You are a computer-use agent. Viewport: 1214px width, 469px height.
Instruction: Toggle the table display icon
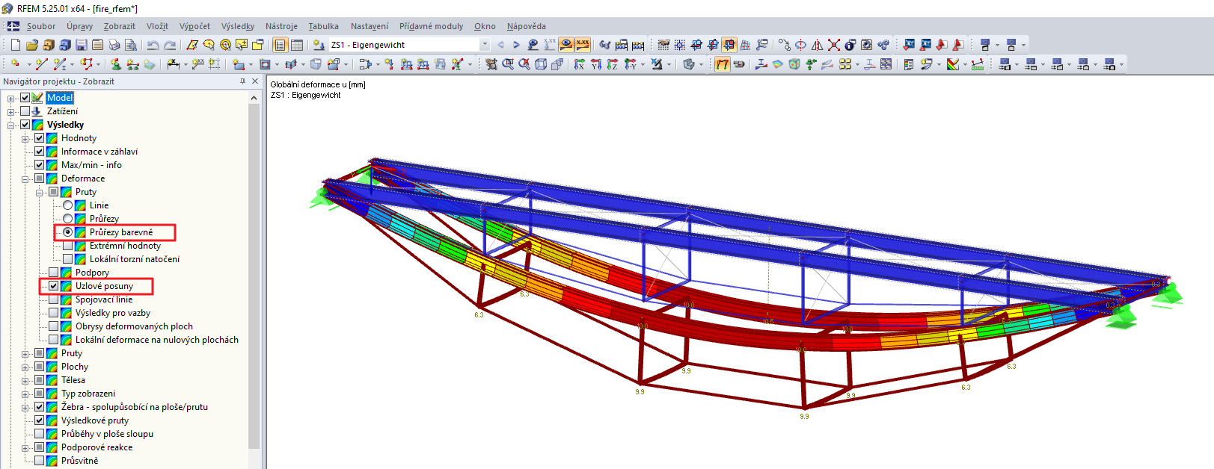tap(297, 45)
